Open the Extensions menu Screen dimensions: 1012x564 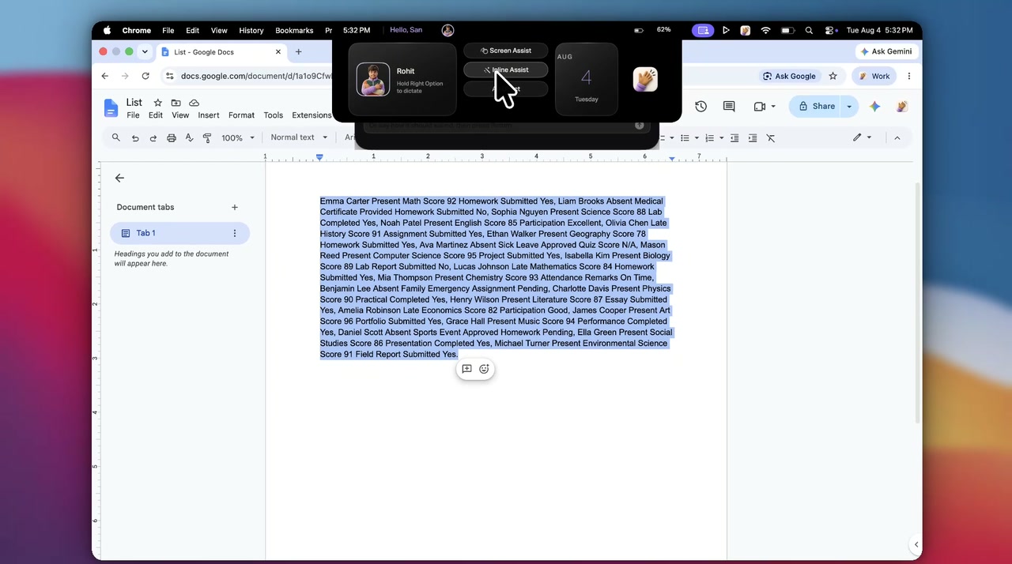pos(312,115)
